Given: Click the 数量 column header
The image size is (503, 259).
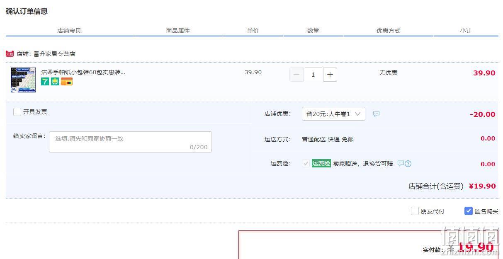Looking at the screenshot, I should [x=313, y=31].
